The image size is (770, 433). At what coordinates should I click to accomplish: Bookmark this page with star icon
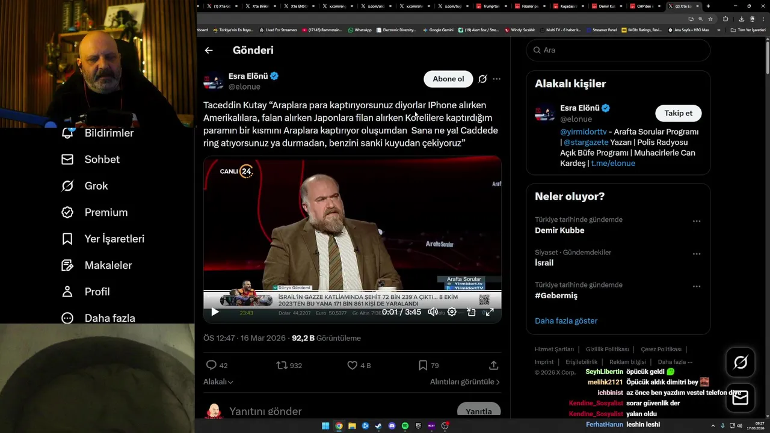click(x=710, y=19)
